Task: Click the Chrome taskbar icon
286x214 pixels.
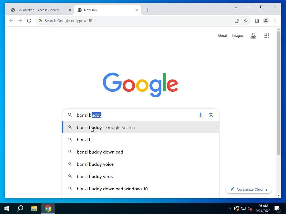Action: pyautogui.click(x=48, y=208)
